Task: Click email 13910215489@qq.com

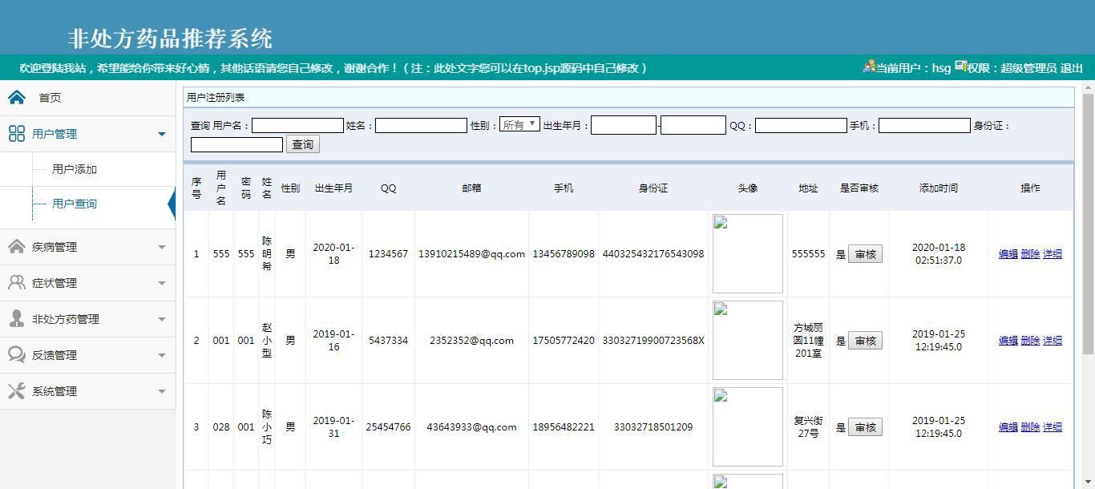Action: pyautogui.click(x=471, y=254)
